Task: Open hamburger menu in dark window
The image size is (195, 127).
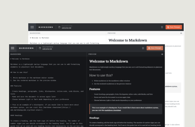Action: 13,48
